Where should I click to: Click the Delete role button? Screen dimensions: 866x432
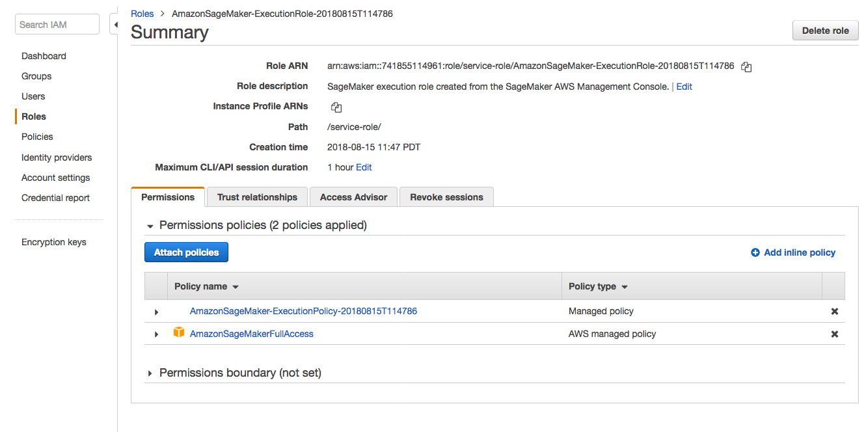click(825, 31)
